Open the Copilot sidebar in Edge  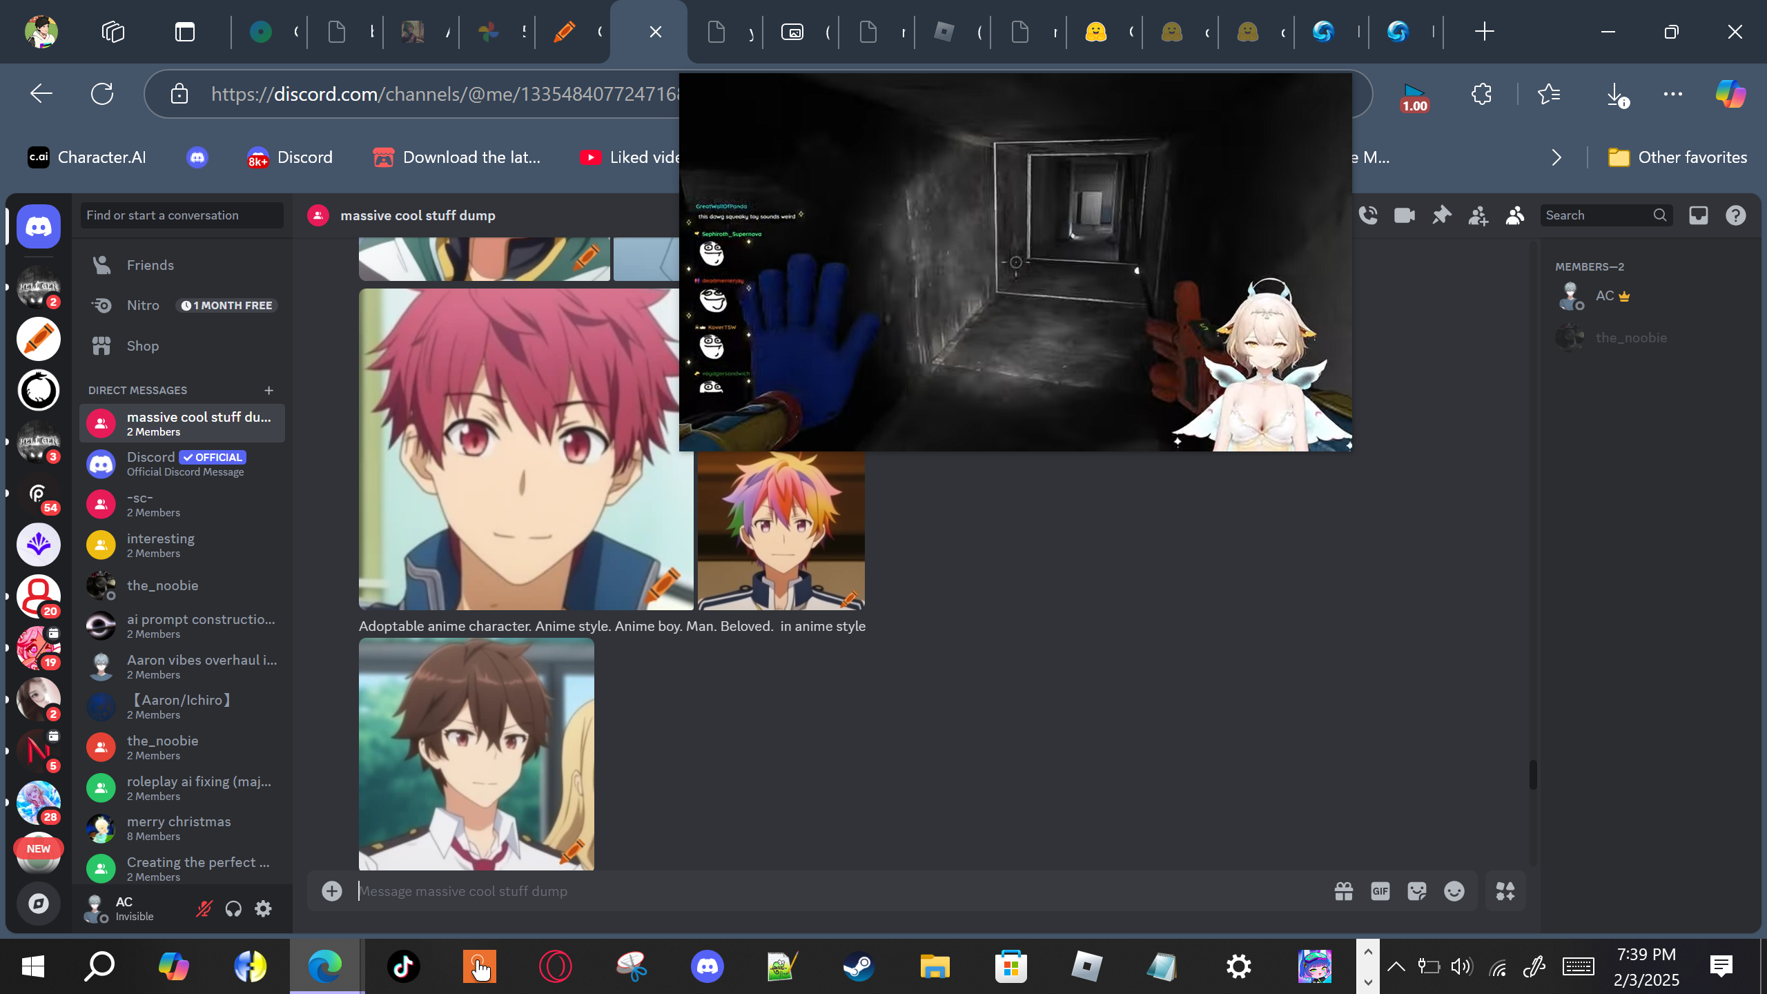1730,94
